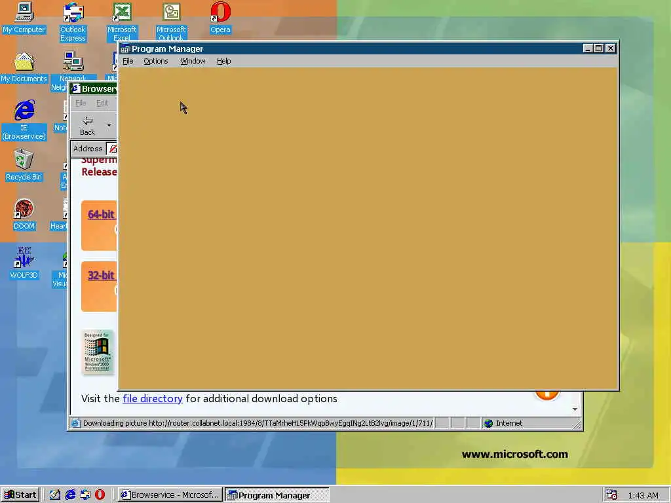Screen dimensions: 671x503
Task: Minimize the Program Manager window
Action: 588,48
